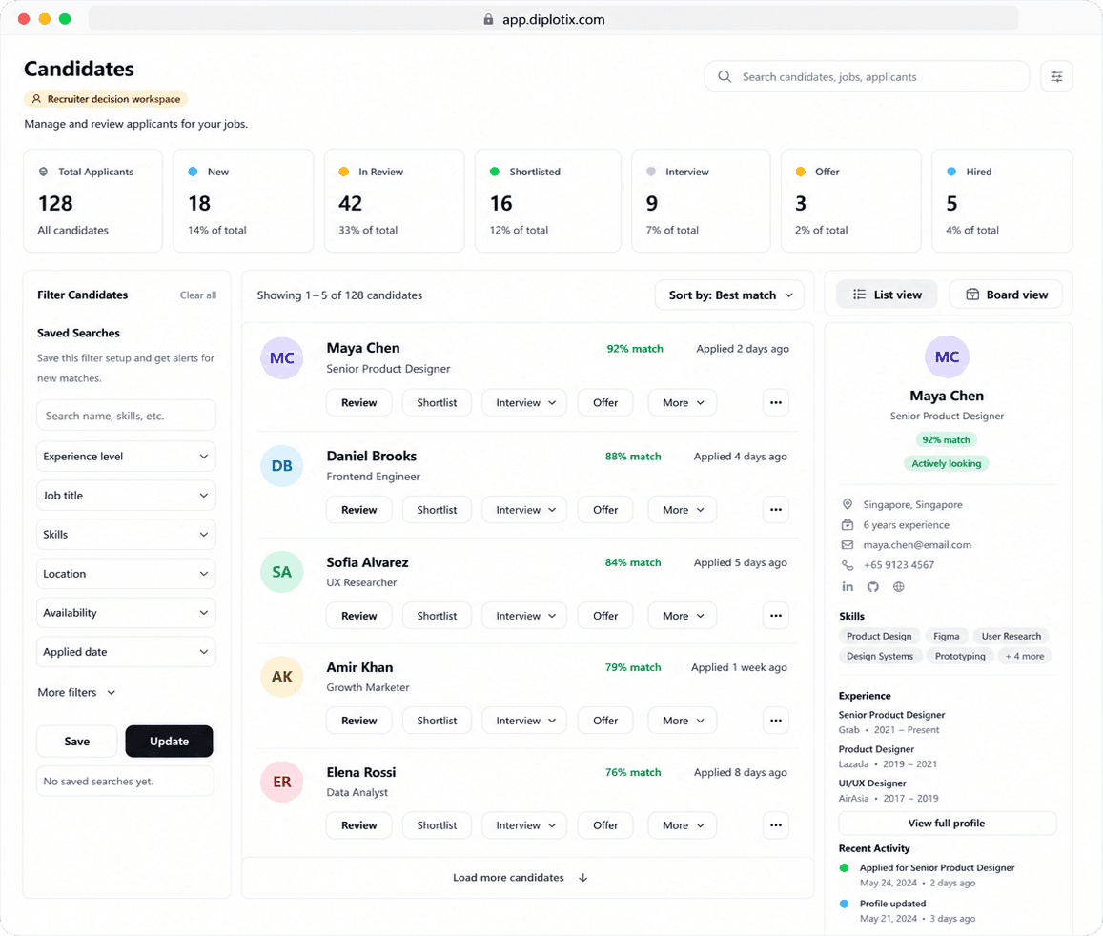
Task: Click the Actively looking status badge
Action: click(x=946, y=463)
